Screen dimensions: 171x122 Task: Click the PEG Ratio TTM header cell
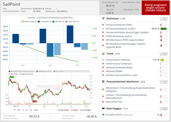[131, 10]
